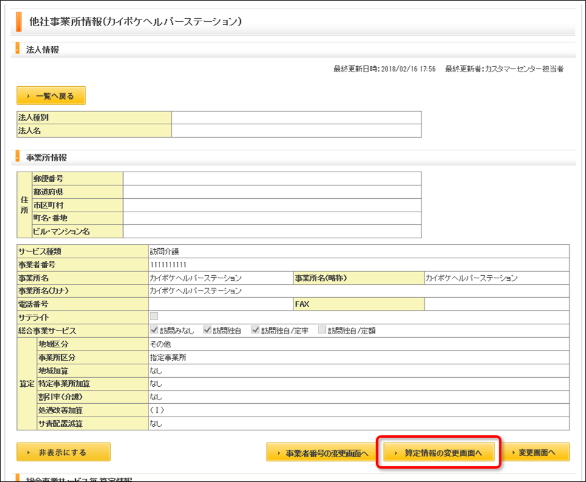Click the 処遇改善加算 value (Ⅰ)
This screenshot has width=586, height=482.
pos(157,410)
